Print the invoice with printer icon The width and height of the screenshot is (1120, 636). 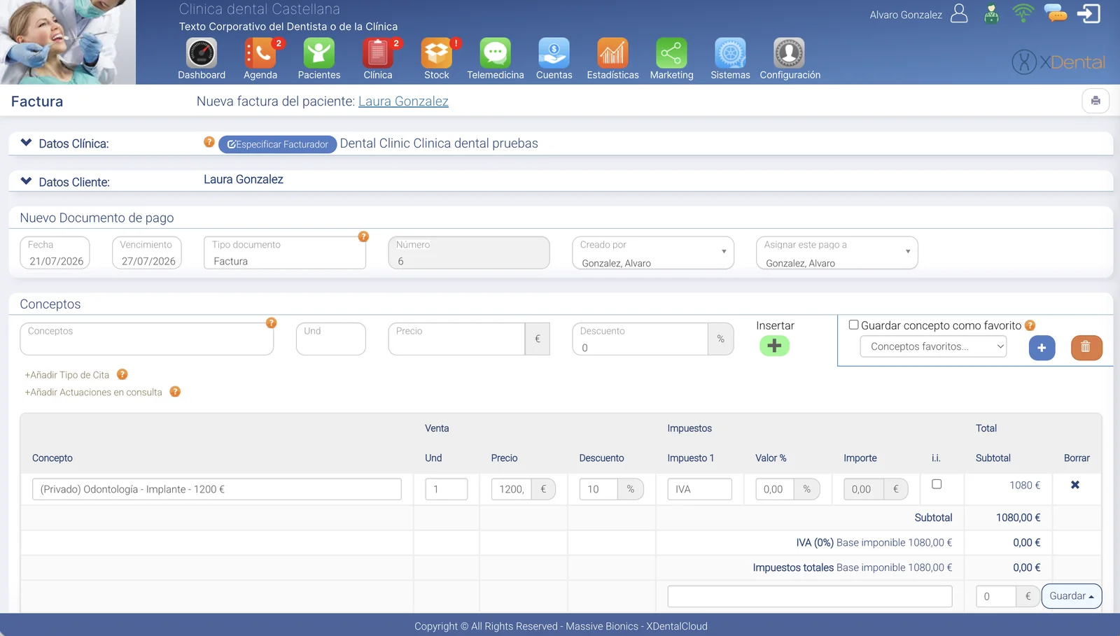(1095, 101)
